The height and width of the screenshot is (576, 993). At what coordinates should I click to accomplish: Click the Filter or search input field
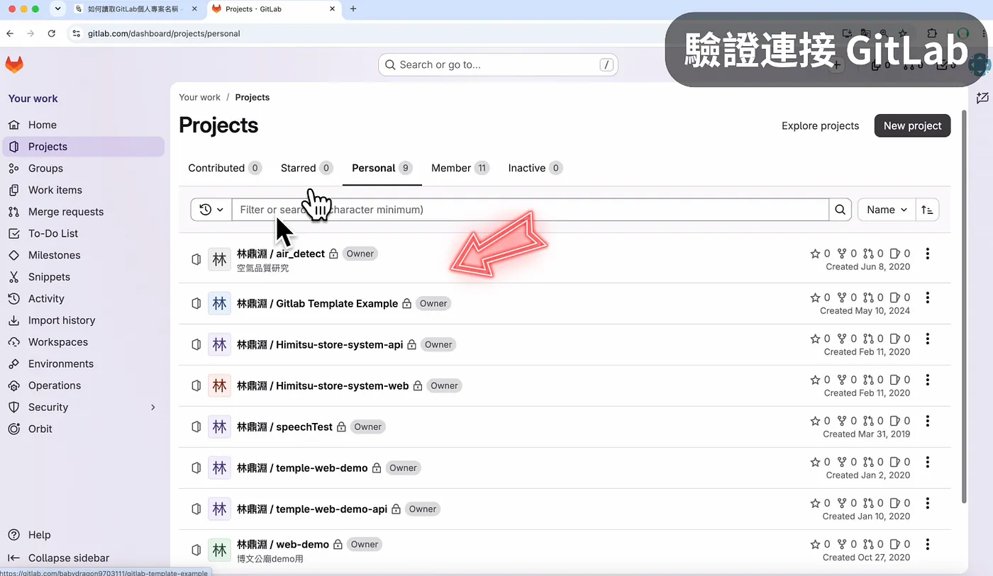point(531,210)
